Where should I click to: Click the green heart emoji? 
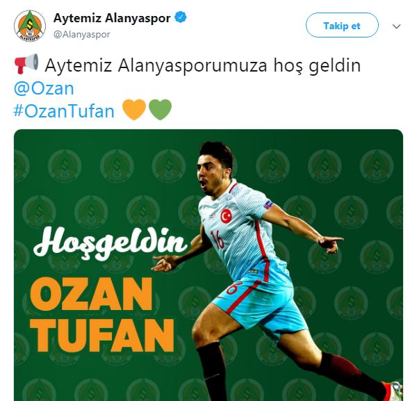160,110
